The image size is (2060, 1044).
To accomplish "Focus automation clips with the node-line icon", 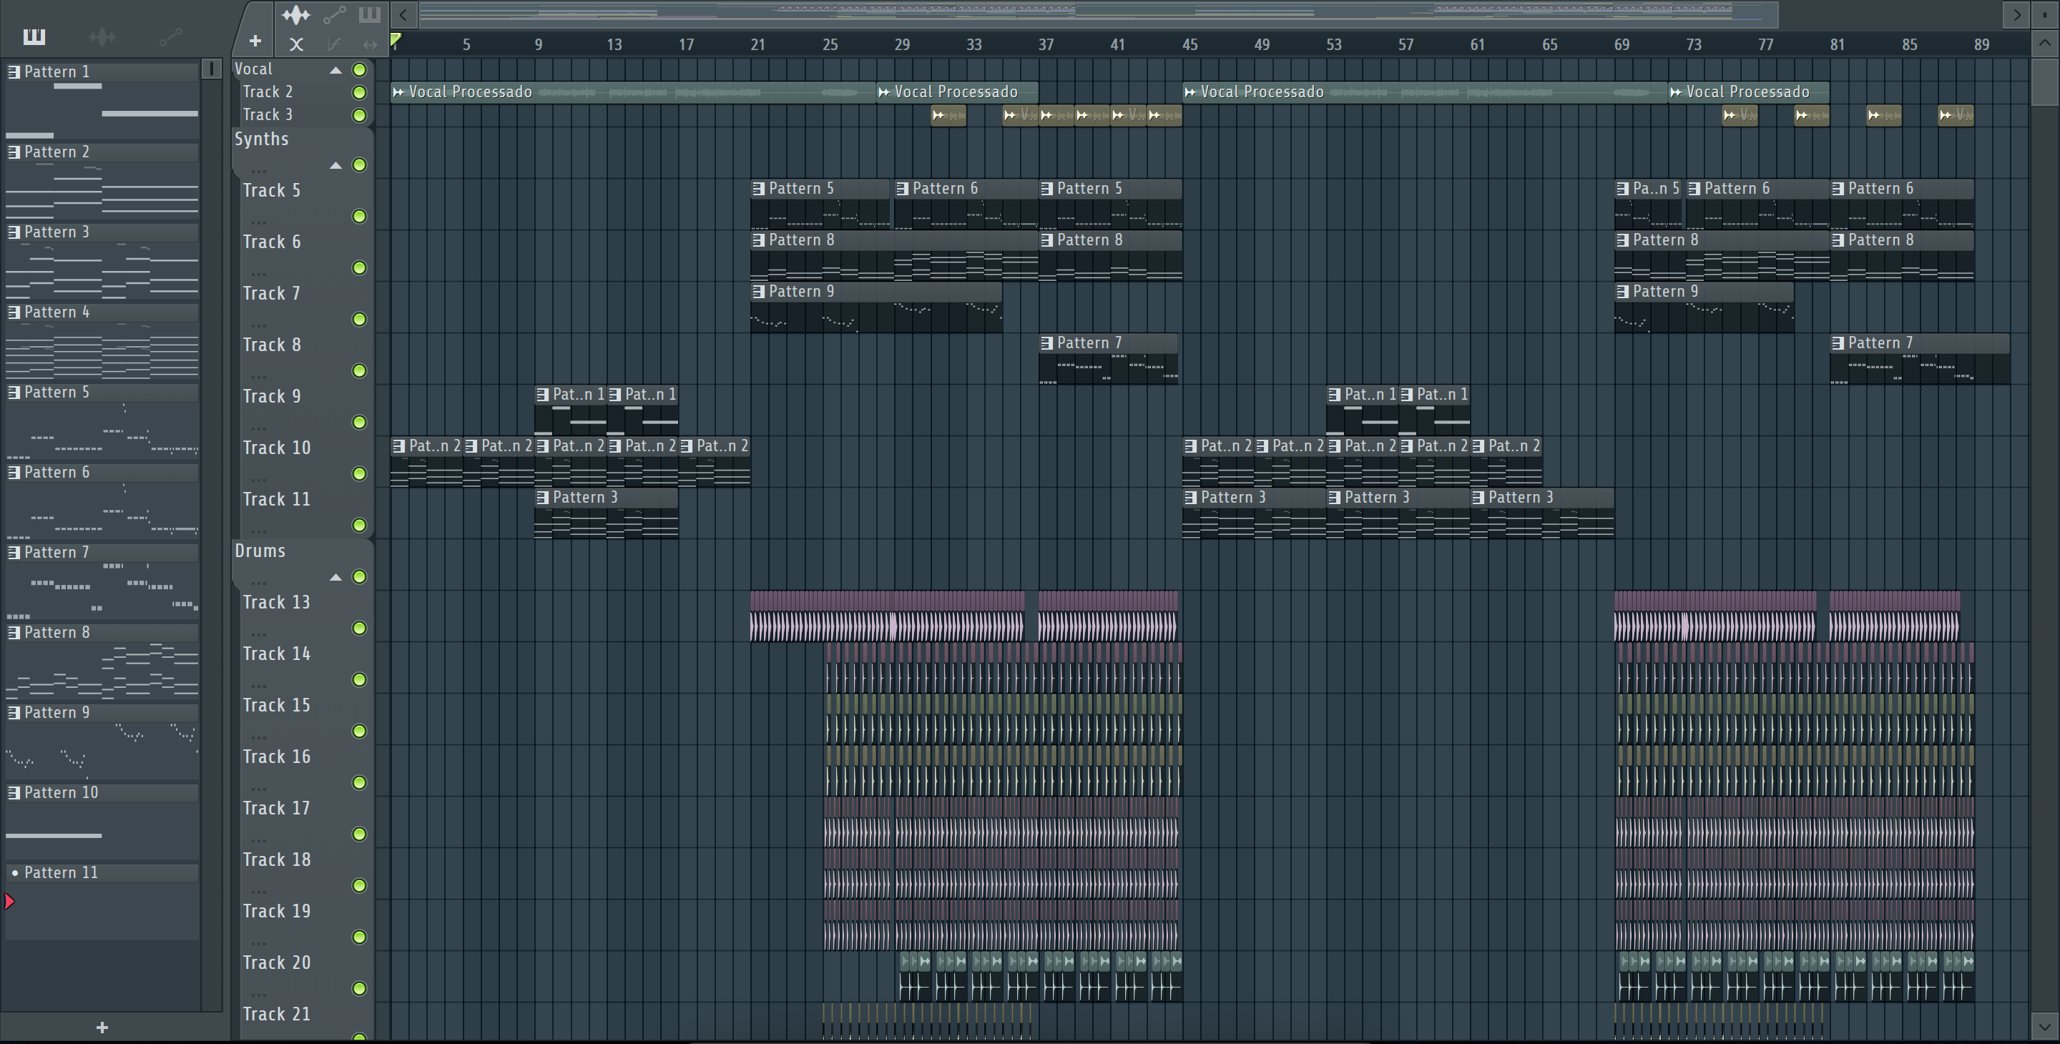I will (x=334, y=14).
